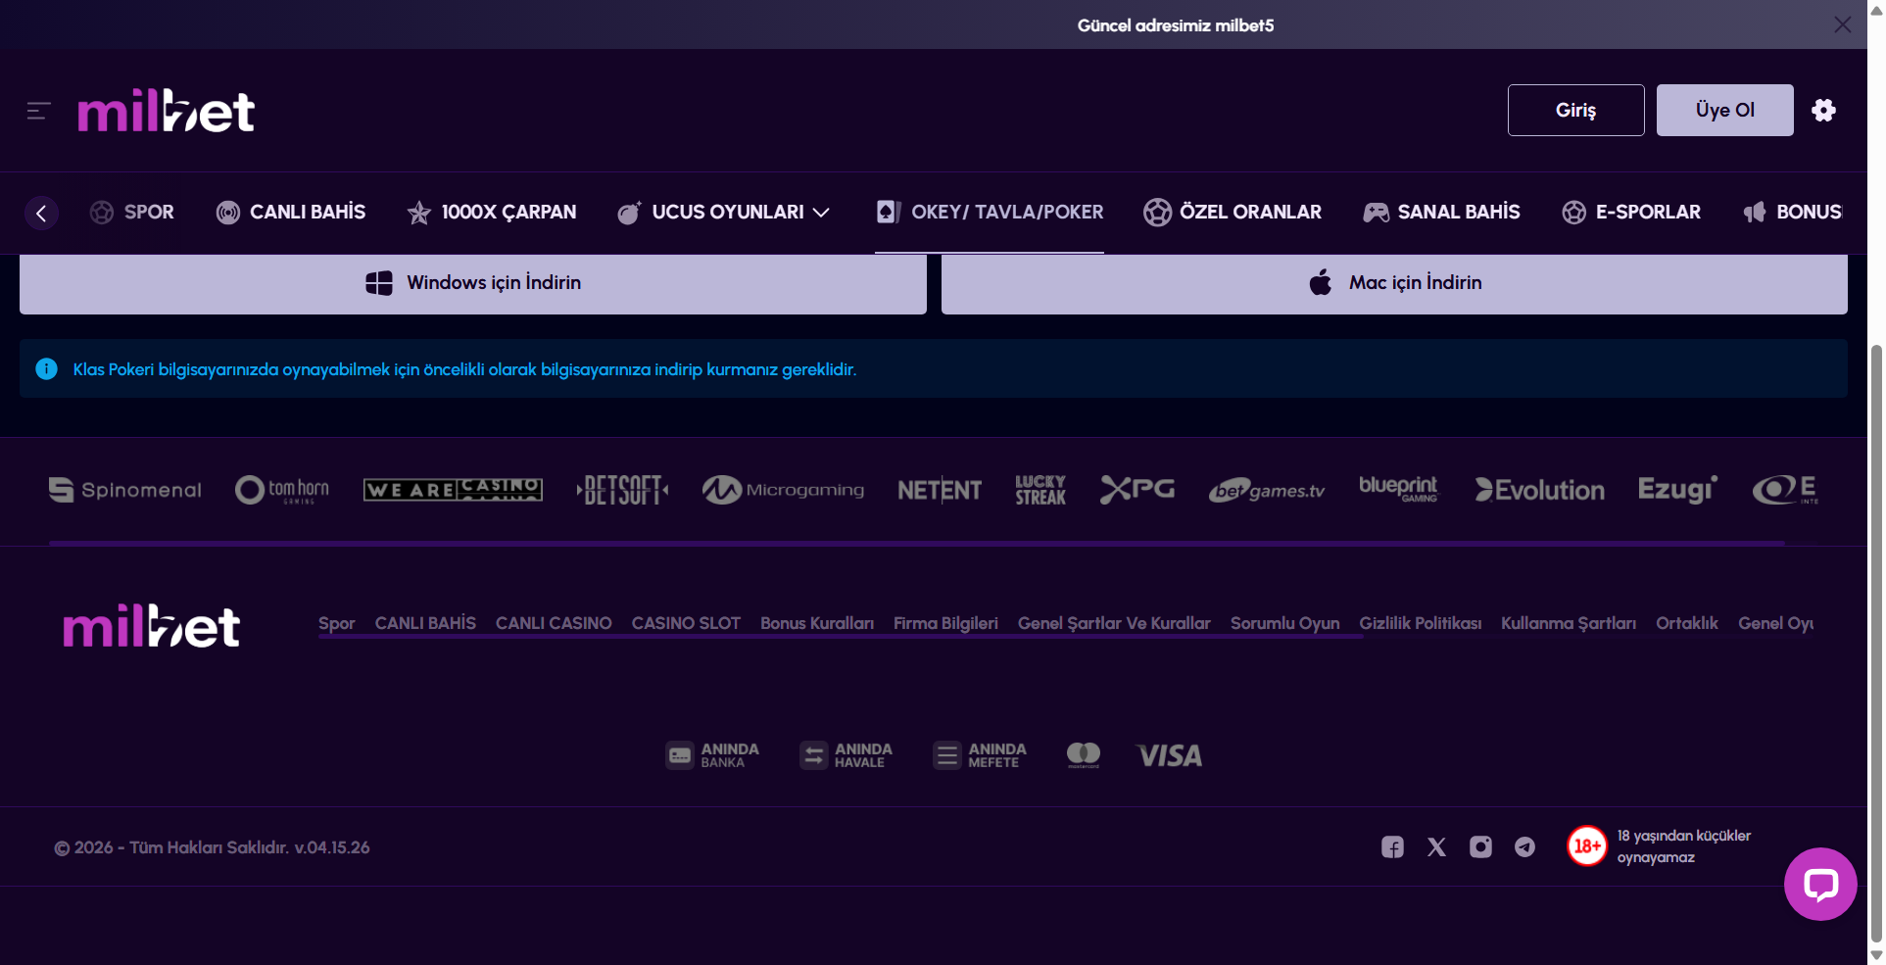The image size is (1886, 965).
Task: Click the Ezugi provider logo
Action: point(1678,490)
